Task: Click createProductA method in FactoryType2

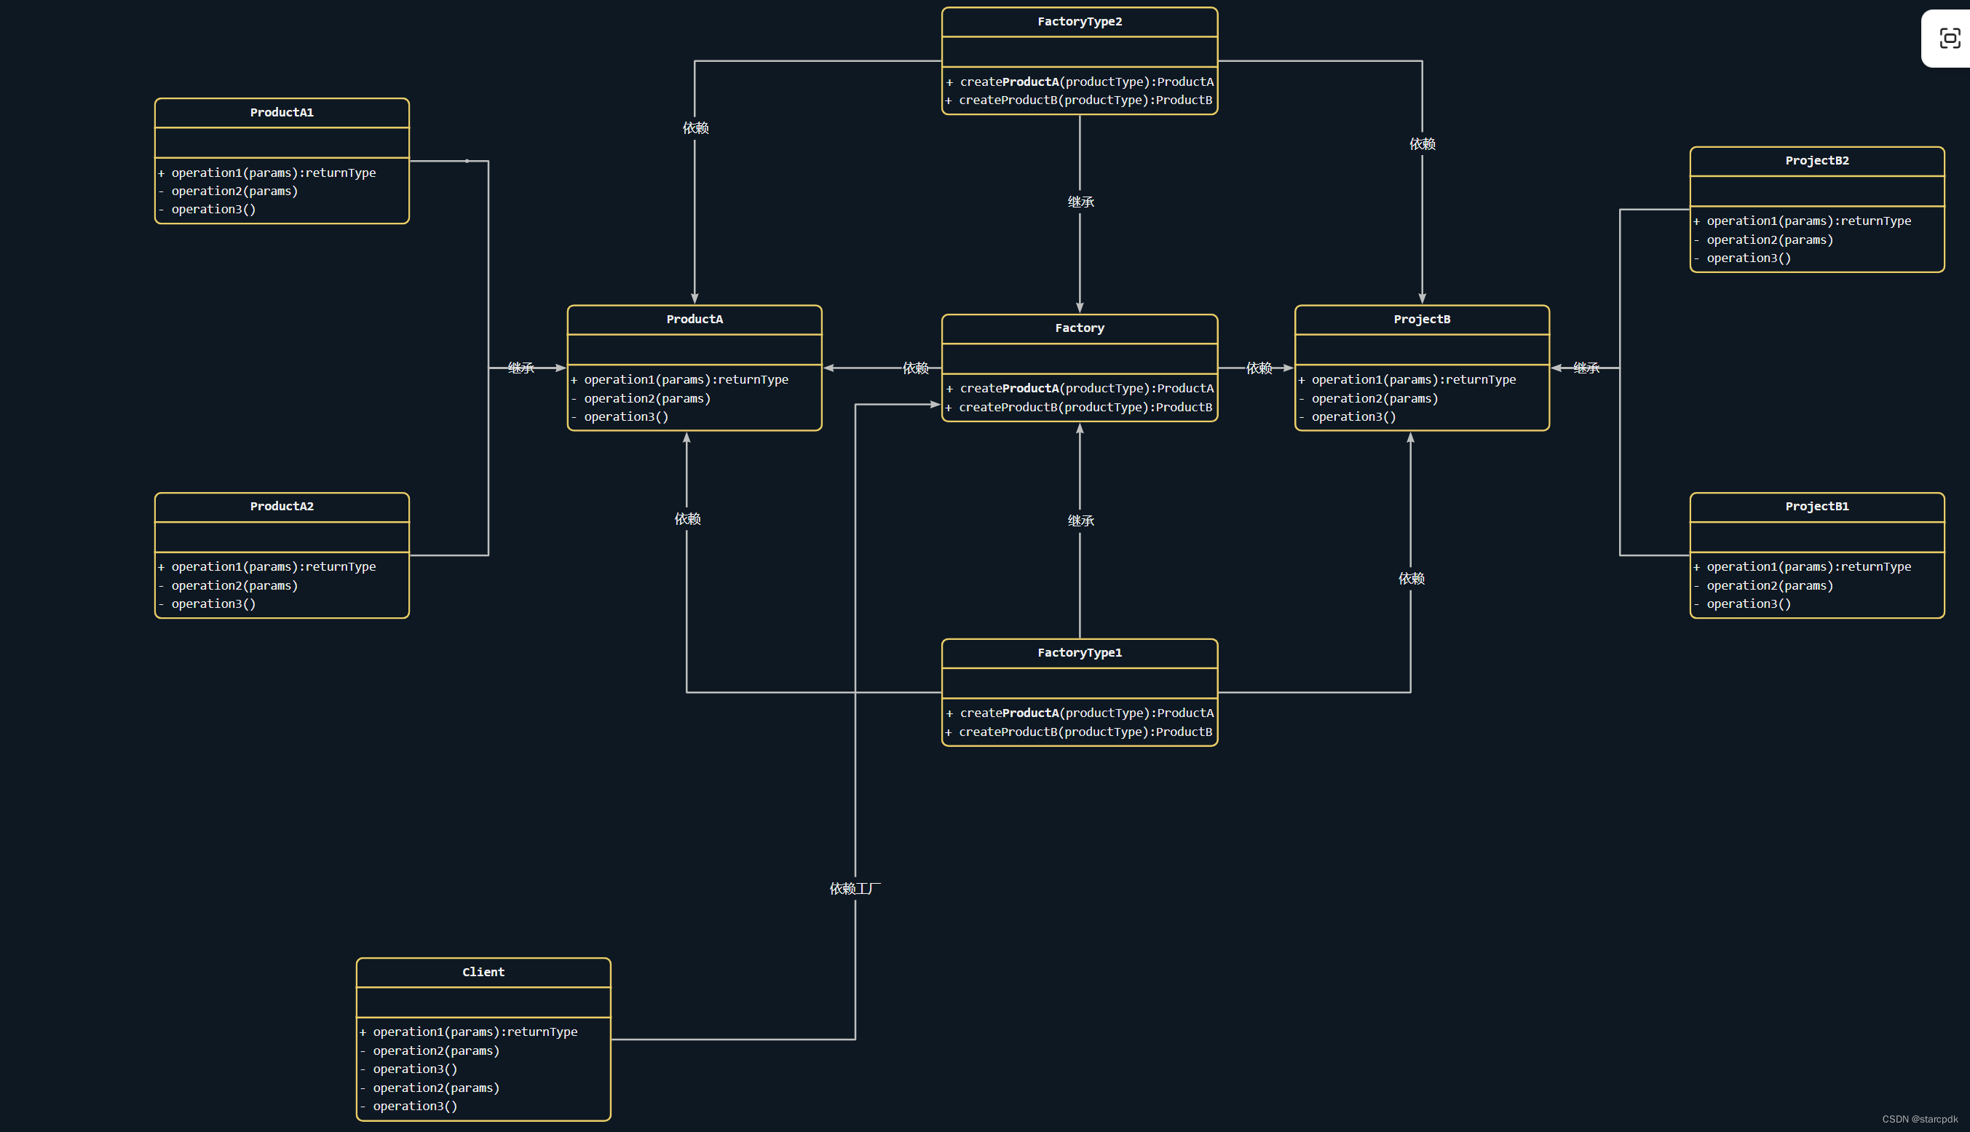Action: pos(1079,82)
